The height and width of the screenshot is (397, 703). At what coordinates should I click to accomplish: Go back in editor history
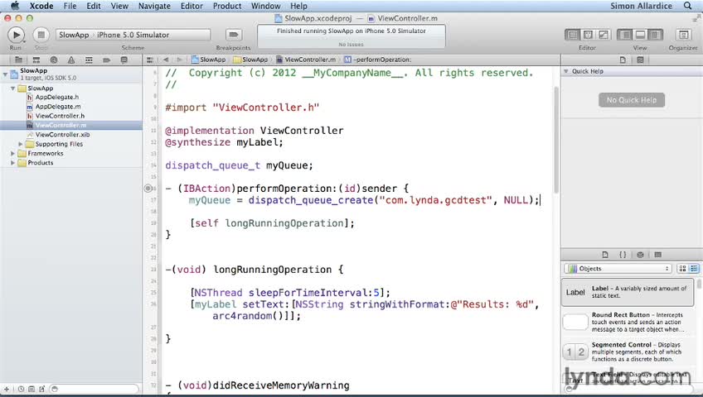(x=166, y=60)
